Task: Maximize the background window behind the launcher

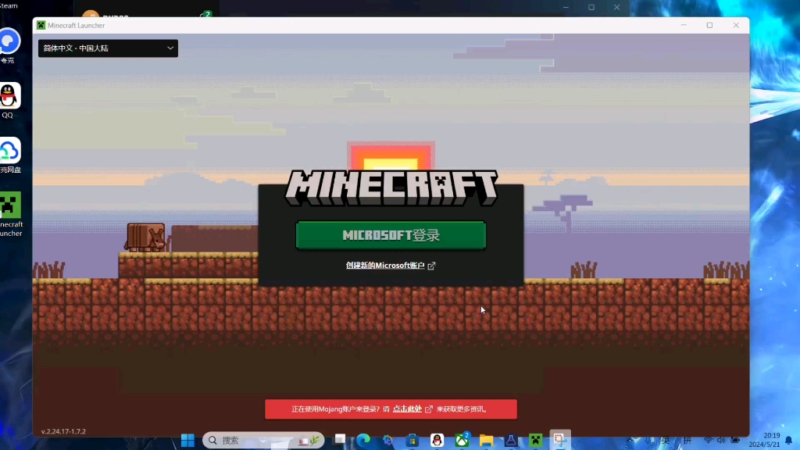Action: tap(591, 7)
